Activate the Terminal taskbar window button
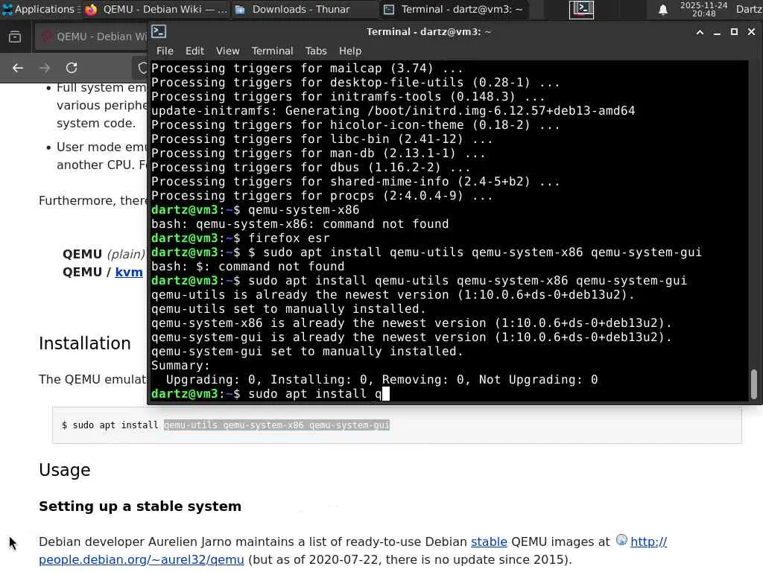 point(452,9)
